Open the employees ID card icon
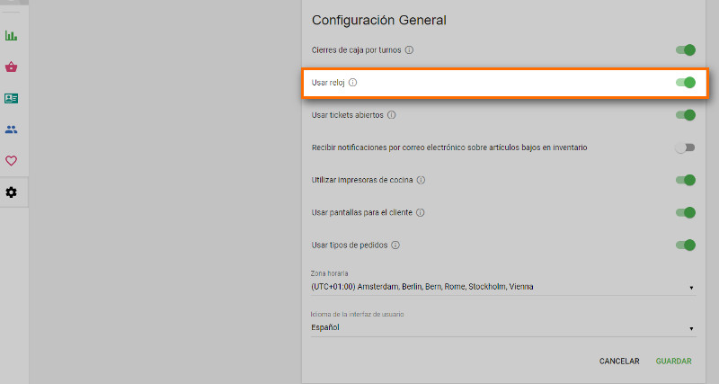The image size is (719, 384). [11, 98]
